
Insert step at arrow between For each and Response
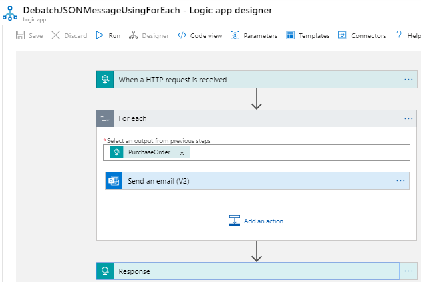point(257,251)
